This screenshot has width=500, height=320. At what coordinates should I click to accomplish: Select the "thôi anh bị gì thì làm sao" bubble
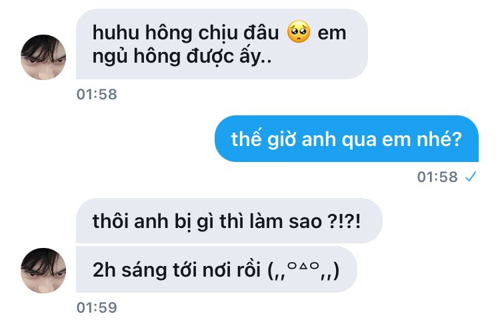tap(229, 221)
